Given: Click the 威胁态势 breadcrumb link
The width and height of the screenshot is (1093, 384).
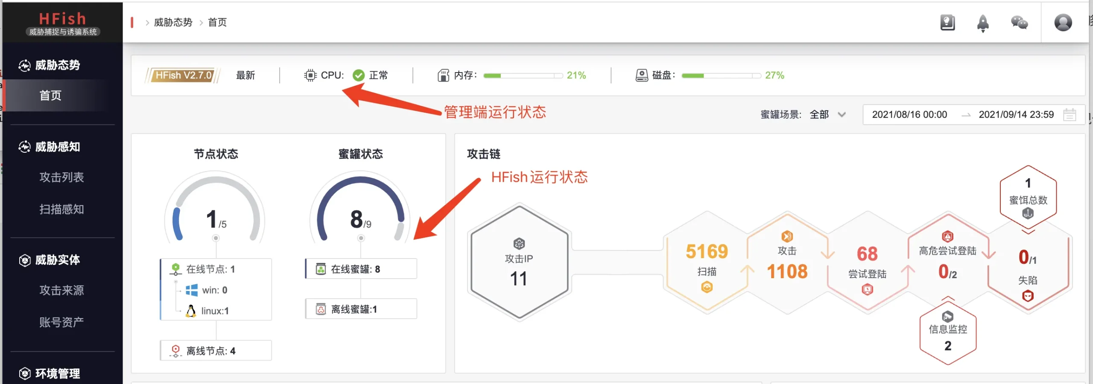Looking at the screenshot, I should [x=173, y=22].
